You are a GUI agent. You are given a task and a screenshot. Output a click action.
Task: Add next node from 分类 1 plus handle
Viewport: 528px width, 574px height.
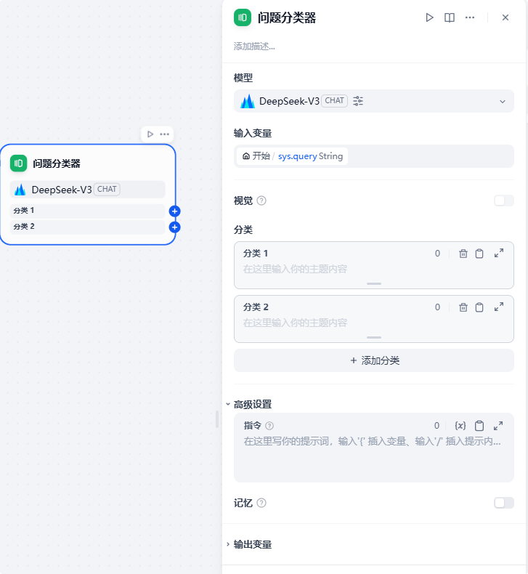[175, 211]
